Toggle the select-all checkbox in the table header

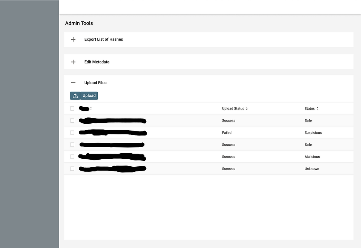[x=72, y=108]
